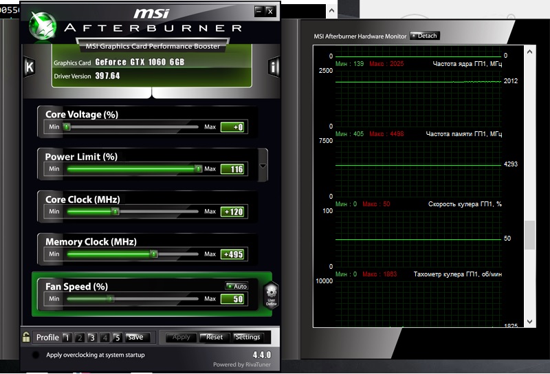The height and width of the screenshot is (374, 550).
Task: Toggle Apply overclocking at system startup
Action: (36, 355)
